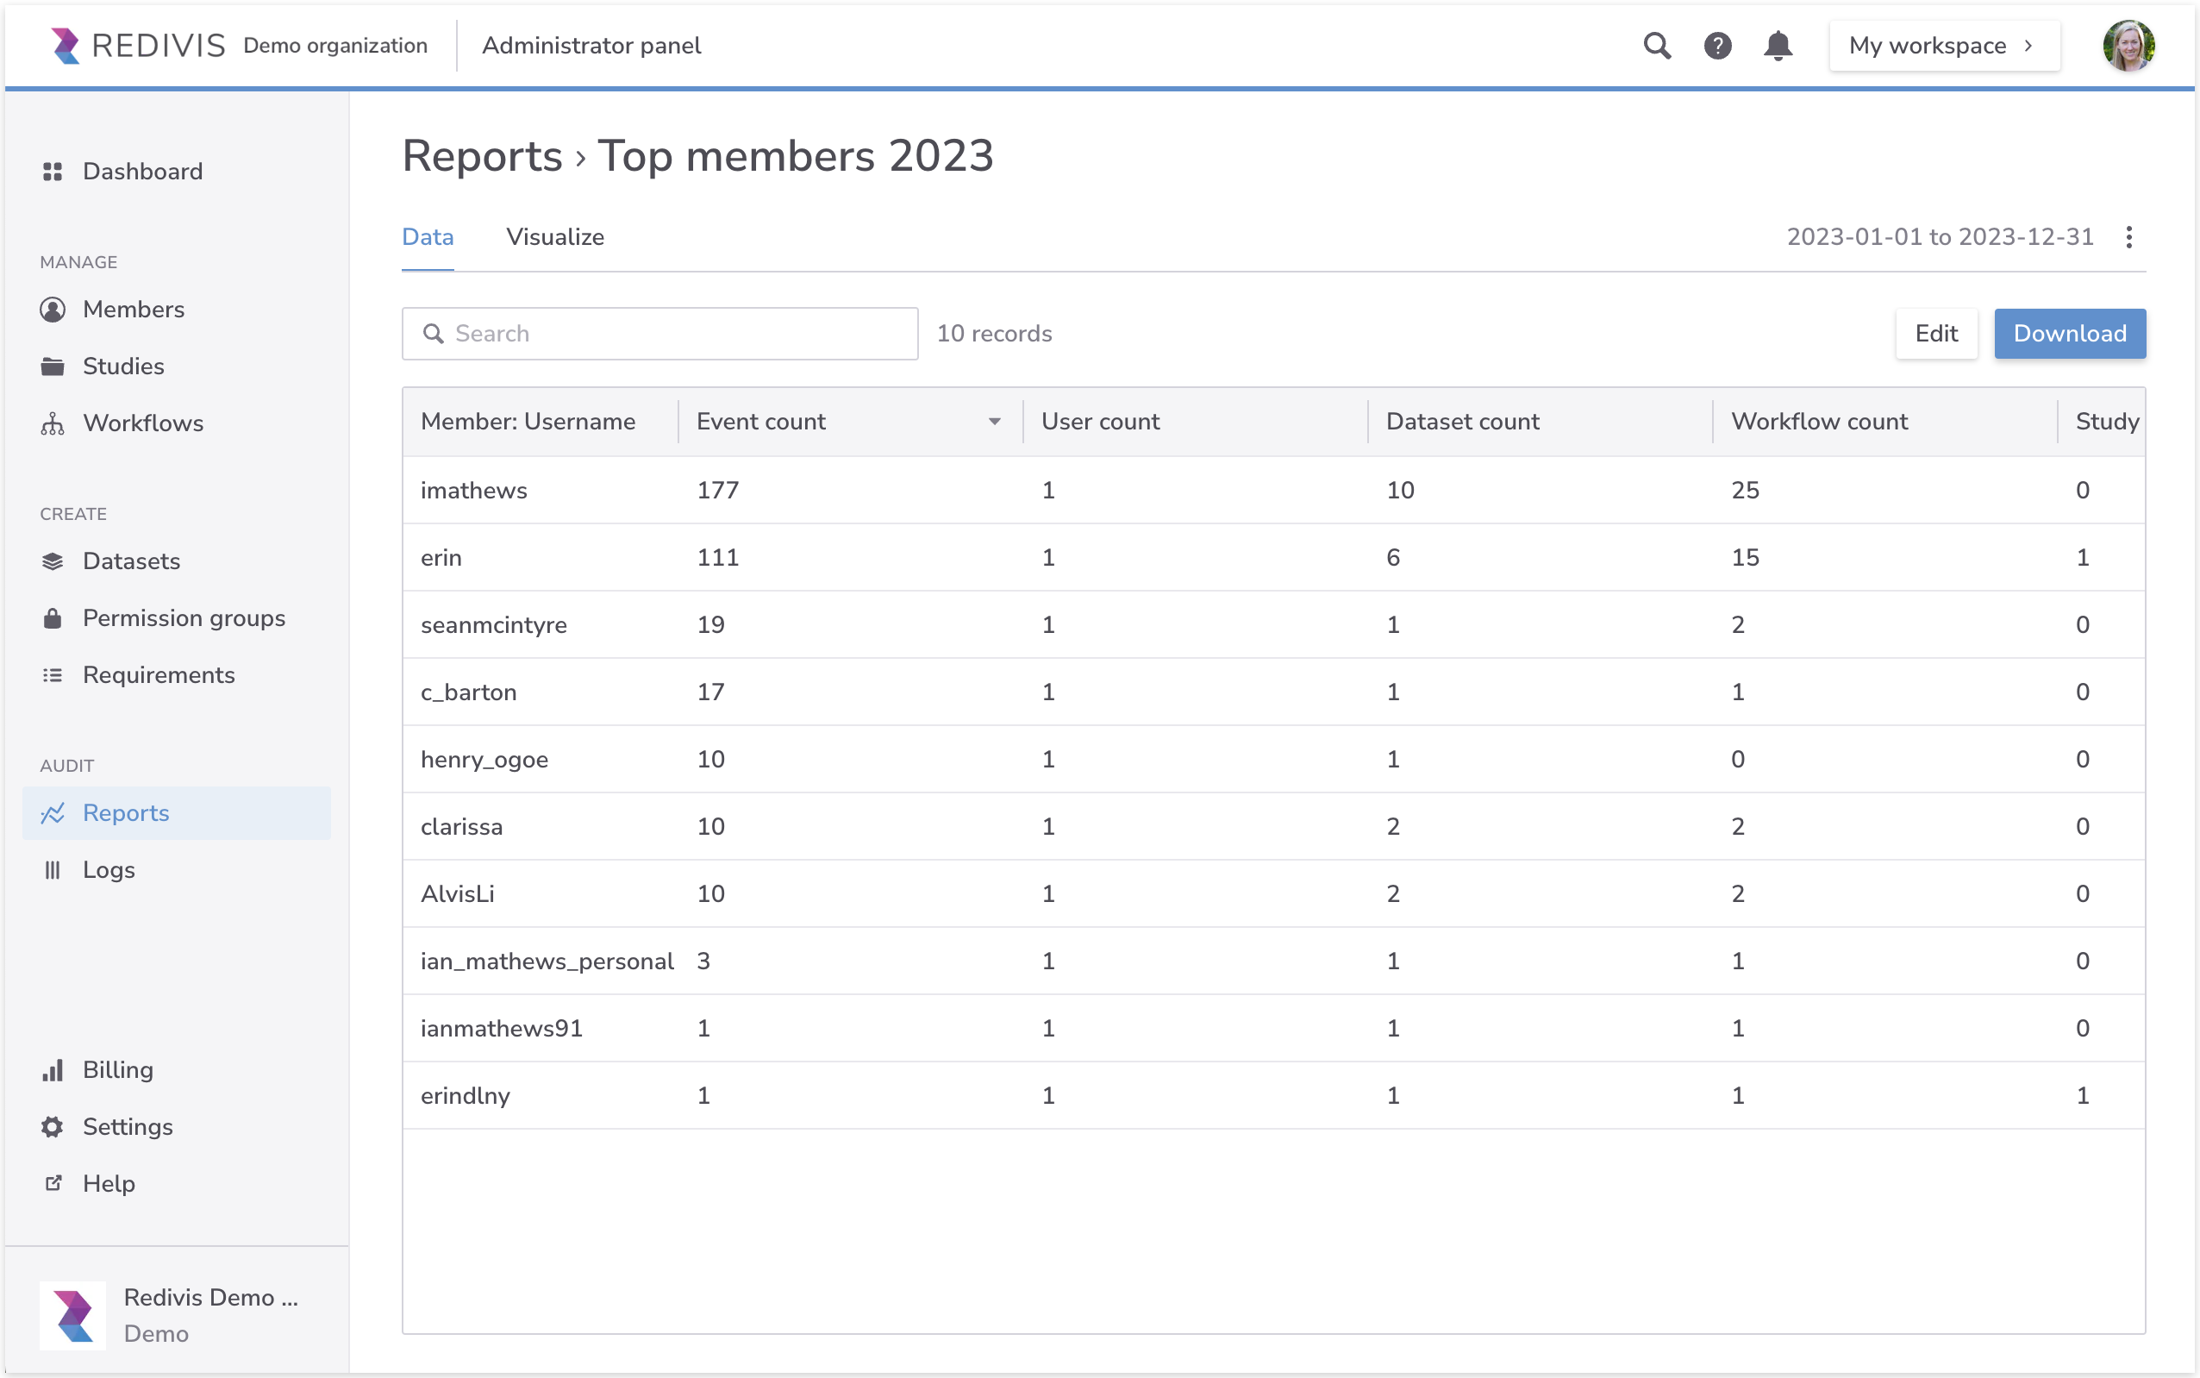Open the three-dot report options menu
The height and width of the screenshot is (1378, 2200).
(2129, 238)
